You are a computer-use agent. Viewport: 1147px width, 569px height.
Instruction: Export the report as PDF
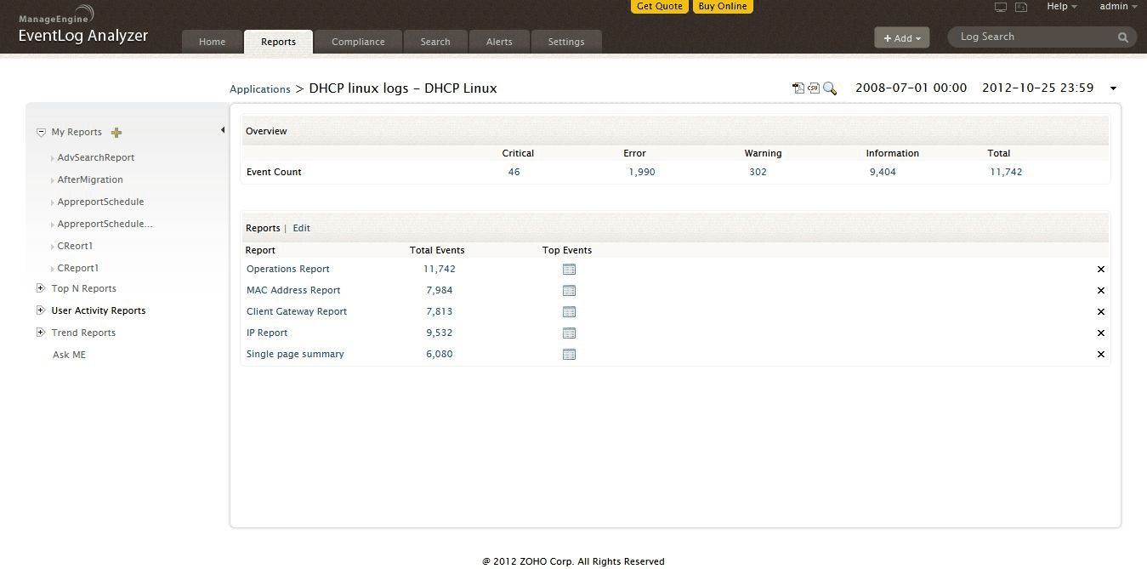(x=798, y=88)
